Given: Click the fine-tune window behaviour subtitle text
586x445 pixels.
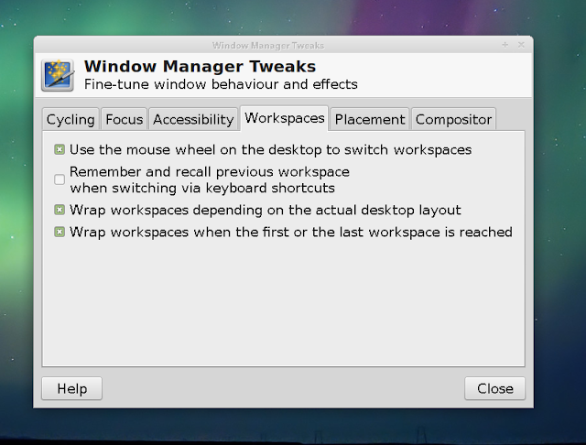Looking at the screenshot, I should tap(220, 84).
